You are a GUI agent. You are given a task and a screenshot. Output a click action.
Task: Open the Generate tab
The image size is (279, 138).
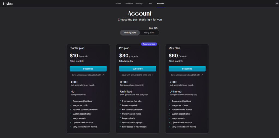pyautogui.click(x=129, y=4)
